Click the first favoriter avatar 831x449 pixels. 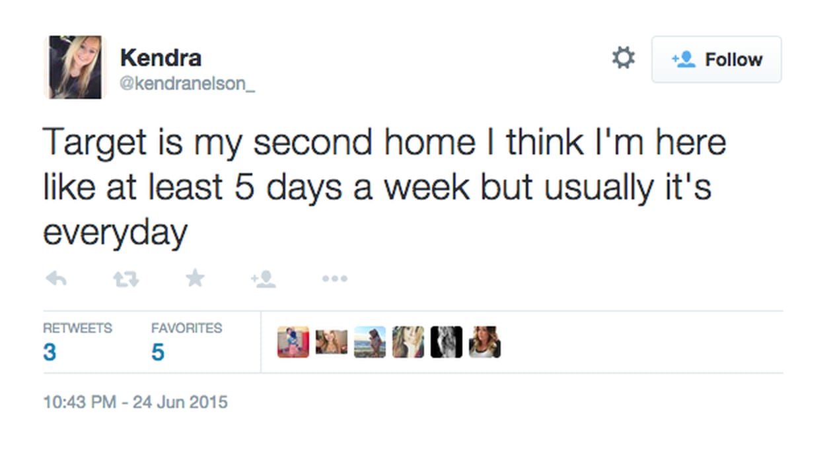pos(293,342)
